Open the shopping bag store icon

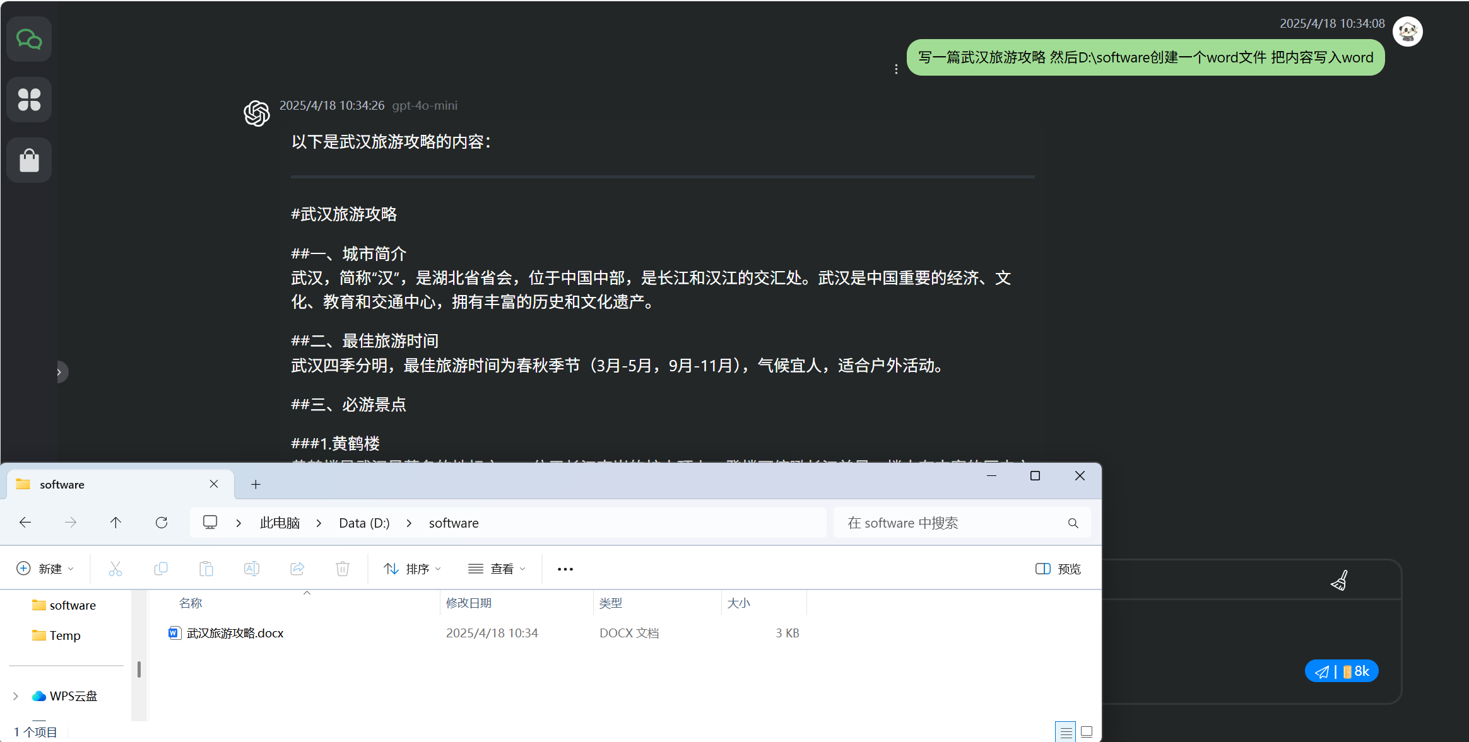(x=29, y=160)
